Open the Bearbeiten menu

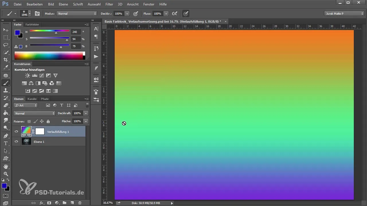(35, 4)
